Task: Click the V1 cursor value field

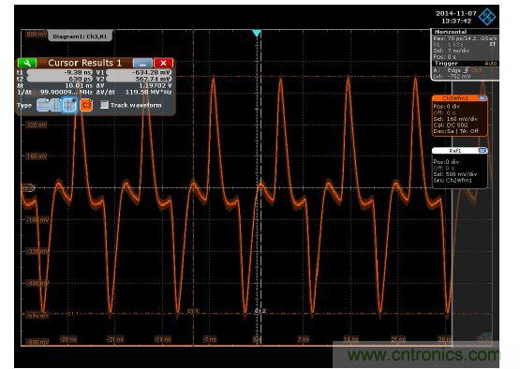Action: click(x=139, y=73)
